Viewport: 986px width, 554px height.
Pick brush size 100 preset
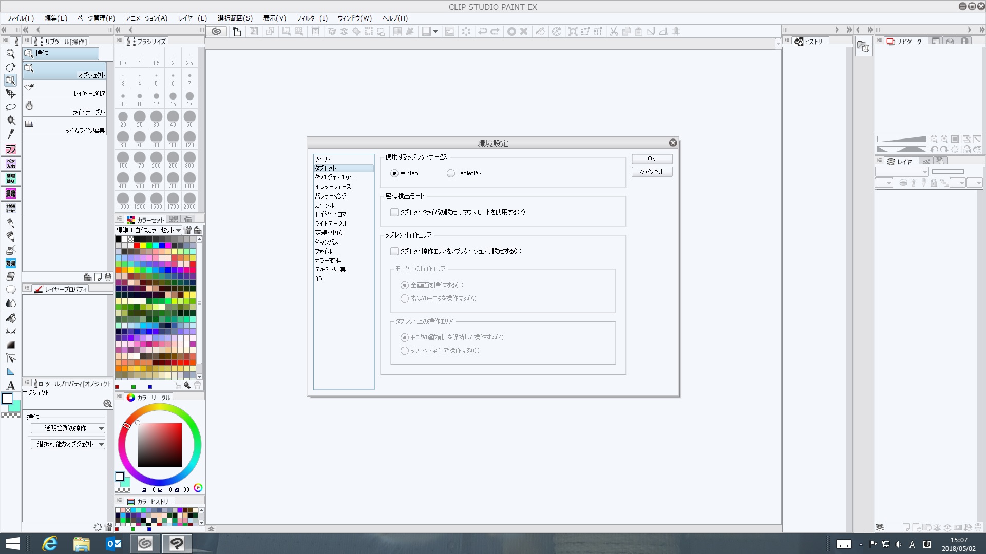(x=173, y=138)
